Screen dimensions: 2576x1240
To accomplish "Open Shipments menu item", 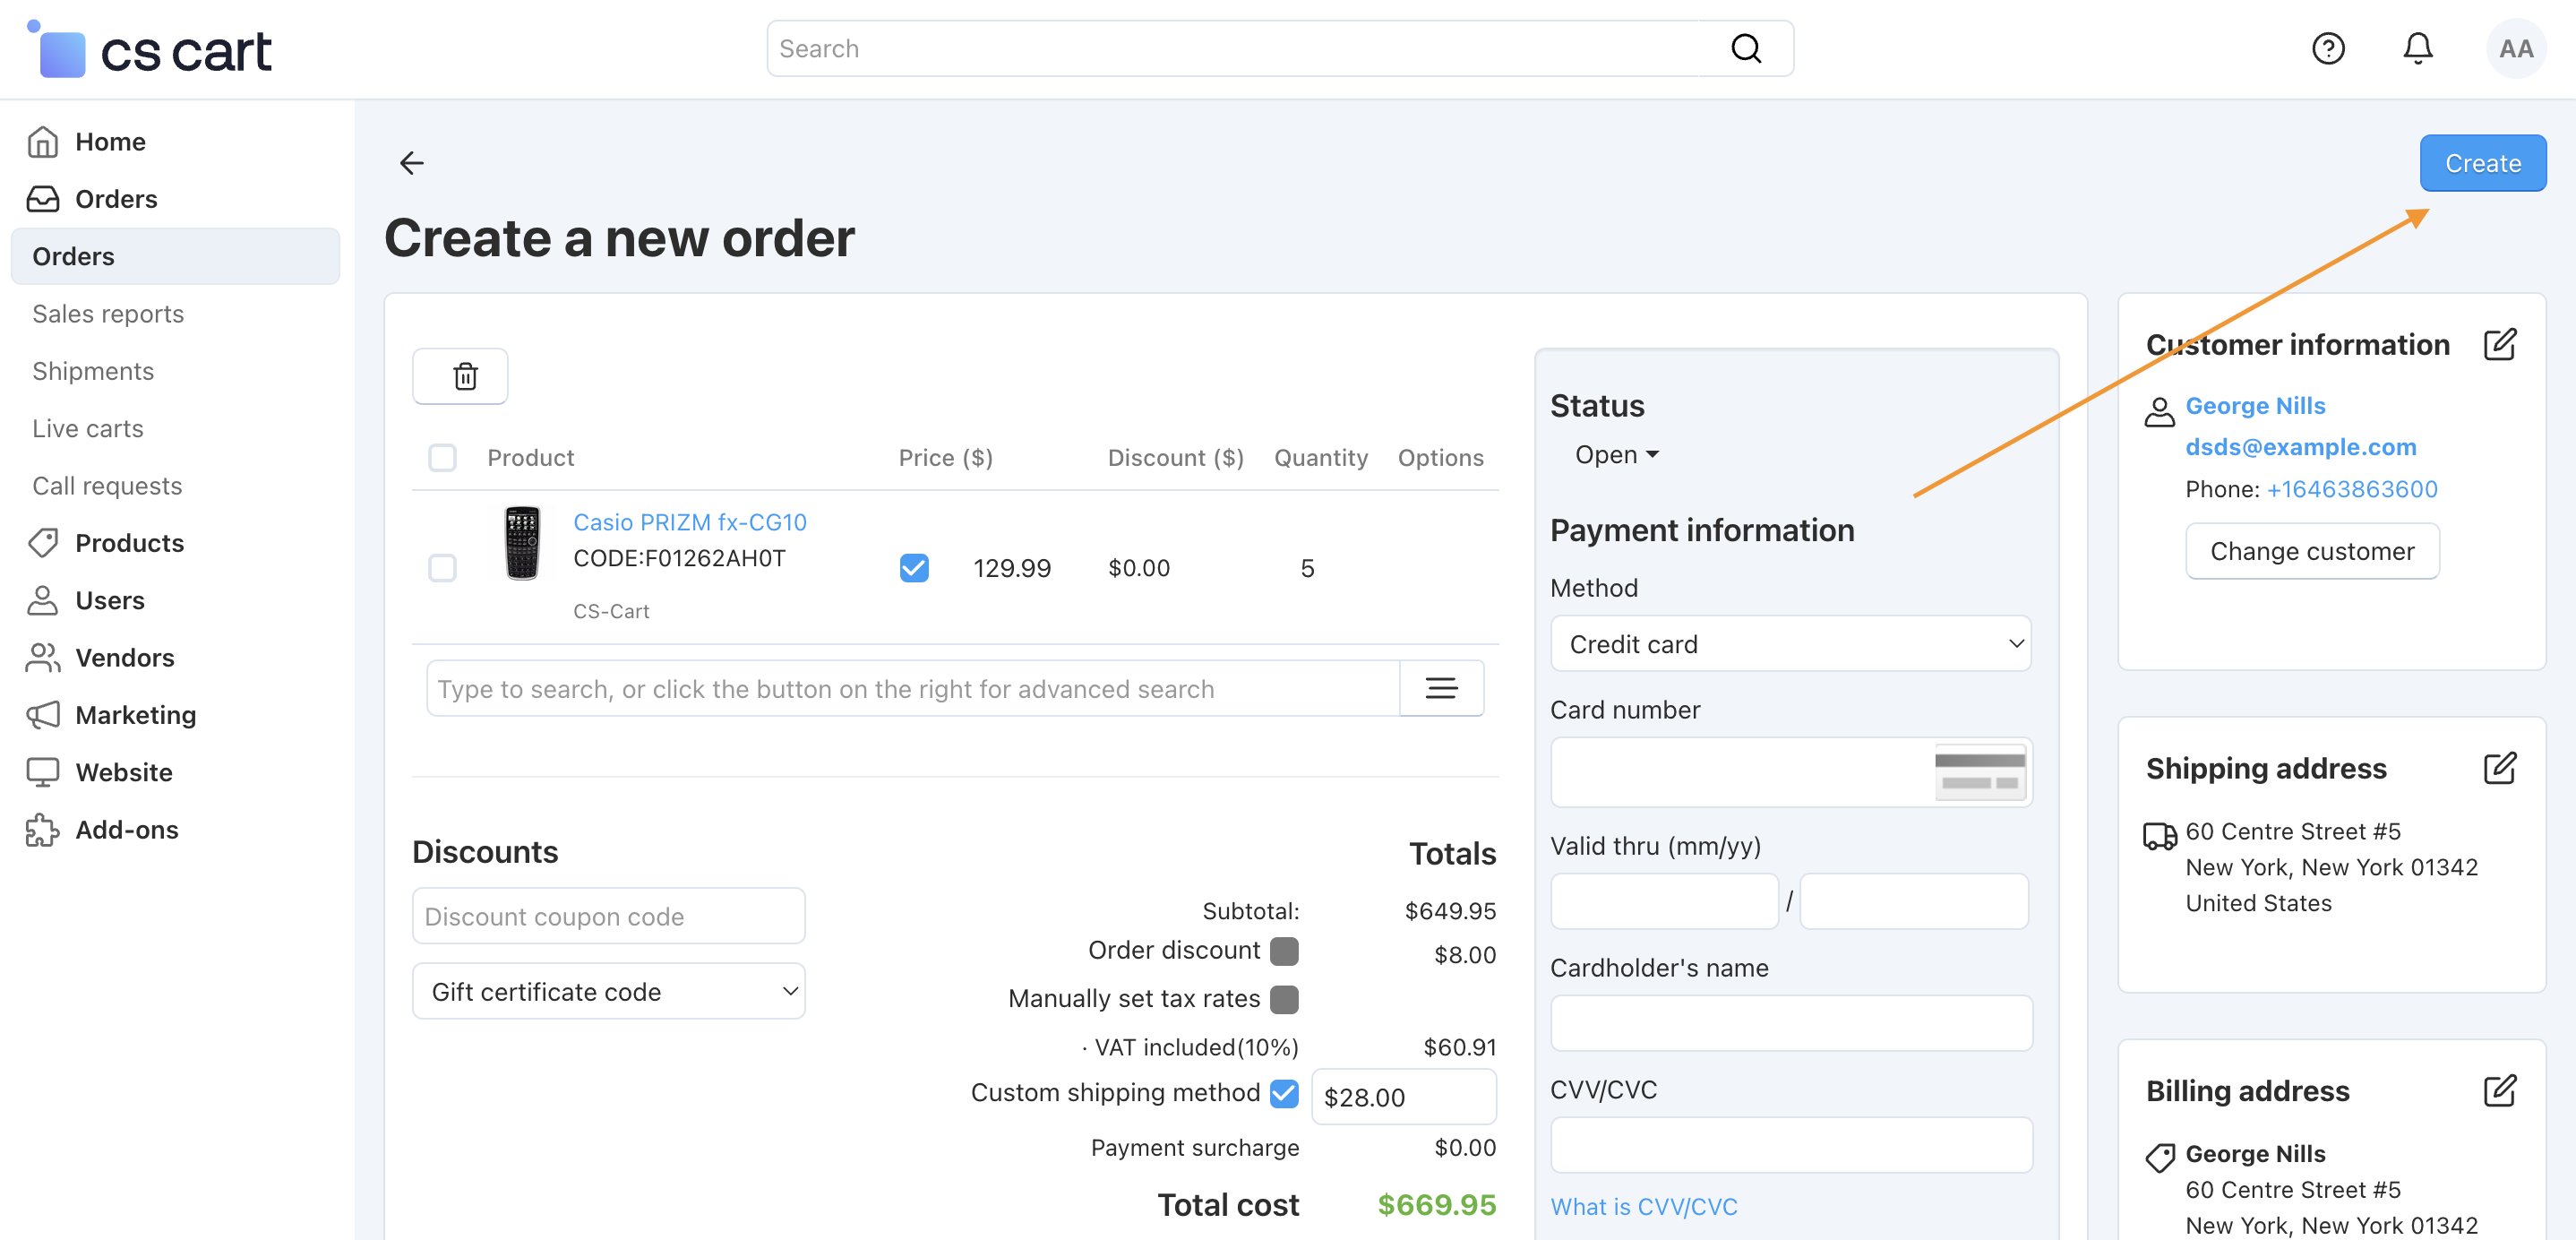I will coord(93,371).
